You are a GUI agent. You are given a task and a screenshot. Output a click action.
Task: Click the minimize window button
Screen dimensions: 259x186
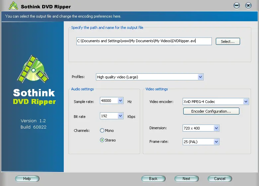click(x=236, y=6)
